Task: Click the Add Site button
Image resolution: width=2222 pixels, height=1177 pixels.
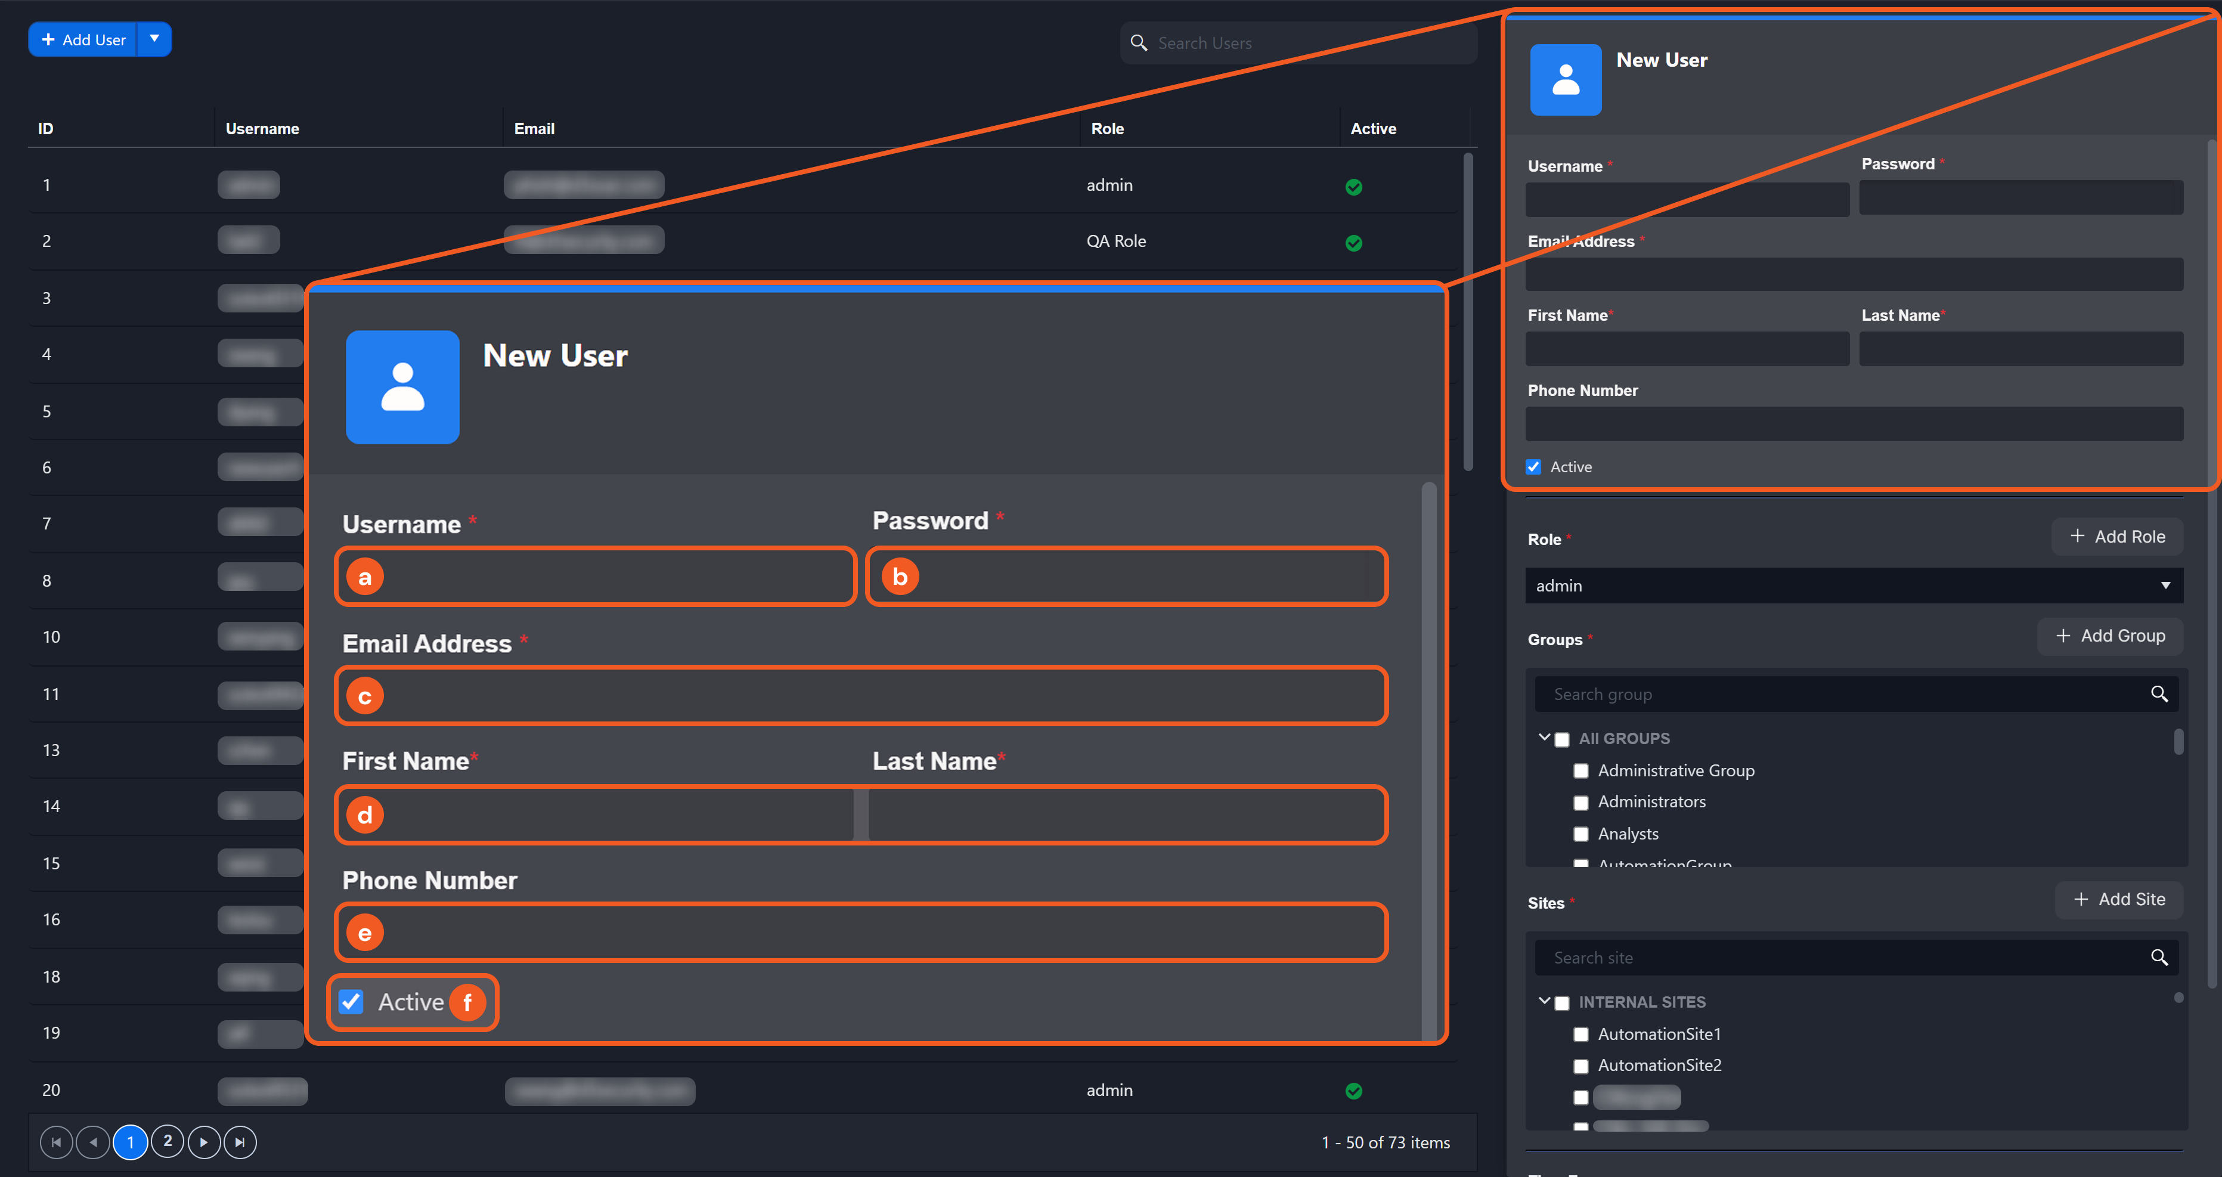Action: click(2118, 899)
